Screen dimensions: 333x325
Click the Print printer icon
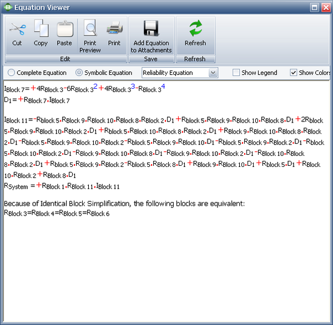[114, 29]
